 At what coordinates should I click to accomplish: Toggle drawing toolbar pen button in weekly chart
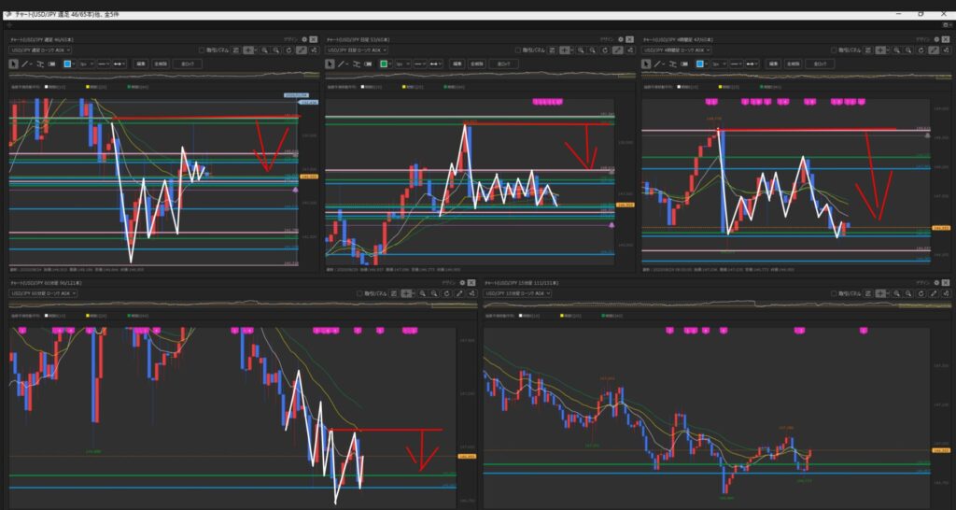pyautogui.click(x=302, y=50)
